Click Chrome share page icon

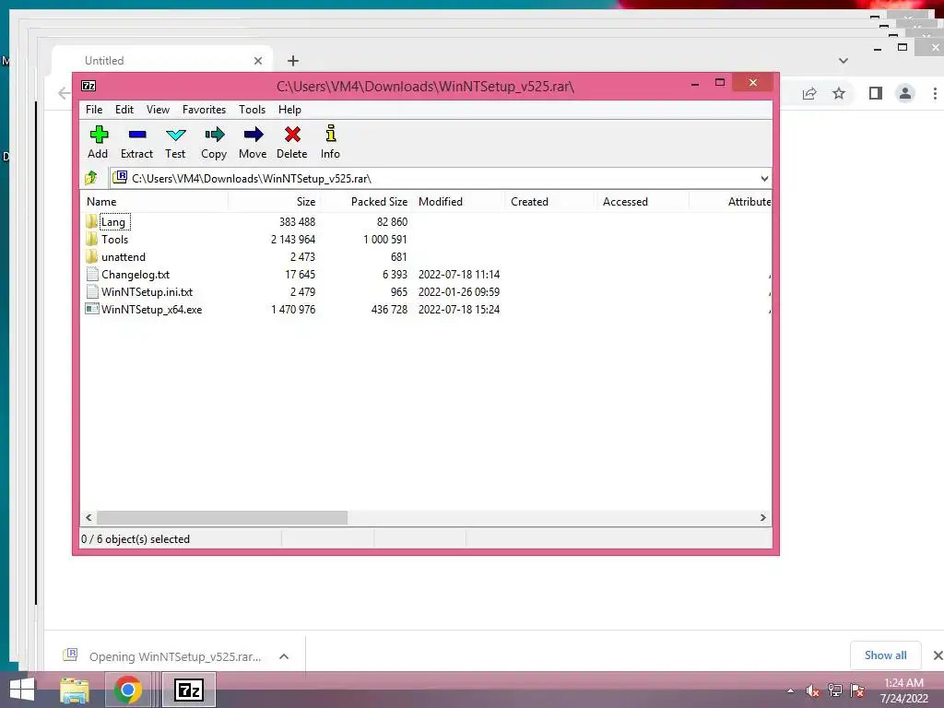point(809,93)
